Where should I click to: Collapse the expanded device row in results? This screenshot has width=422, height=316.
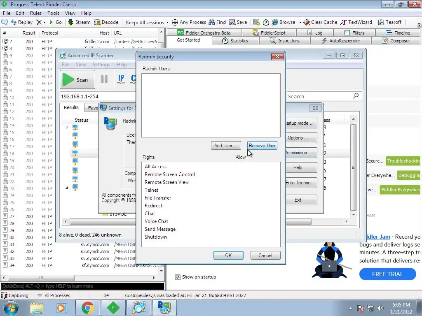[67, 188]
